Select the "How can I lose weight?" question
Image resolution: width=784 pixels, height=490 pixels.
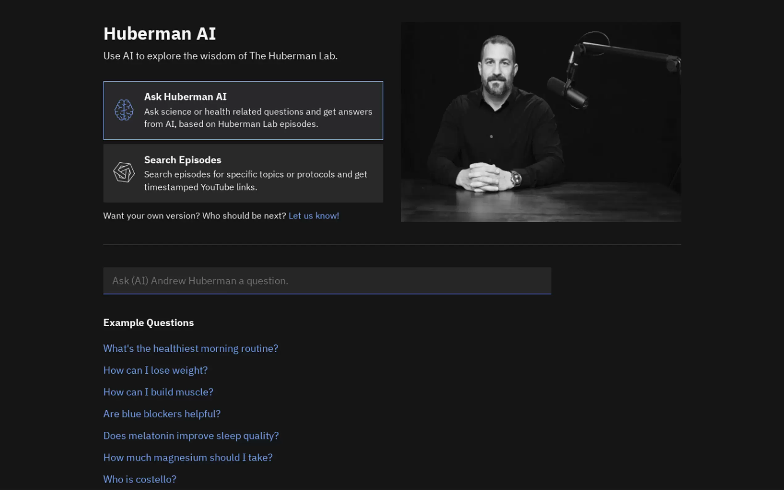pos(155,370)
